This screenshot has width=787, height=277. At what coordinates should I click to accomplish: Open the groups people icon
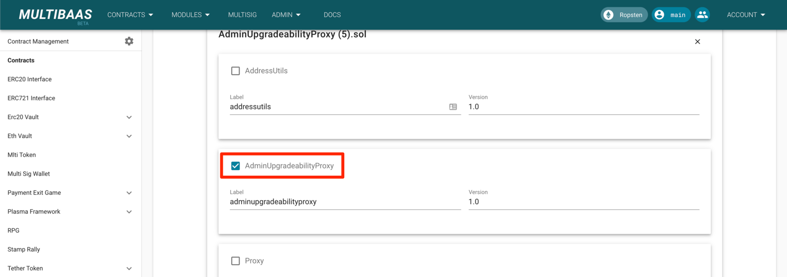[702, 15]
